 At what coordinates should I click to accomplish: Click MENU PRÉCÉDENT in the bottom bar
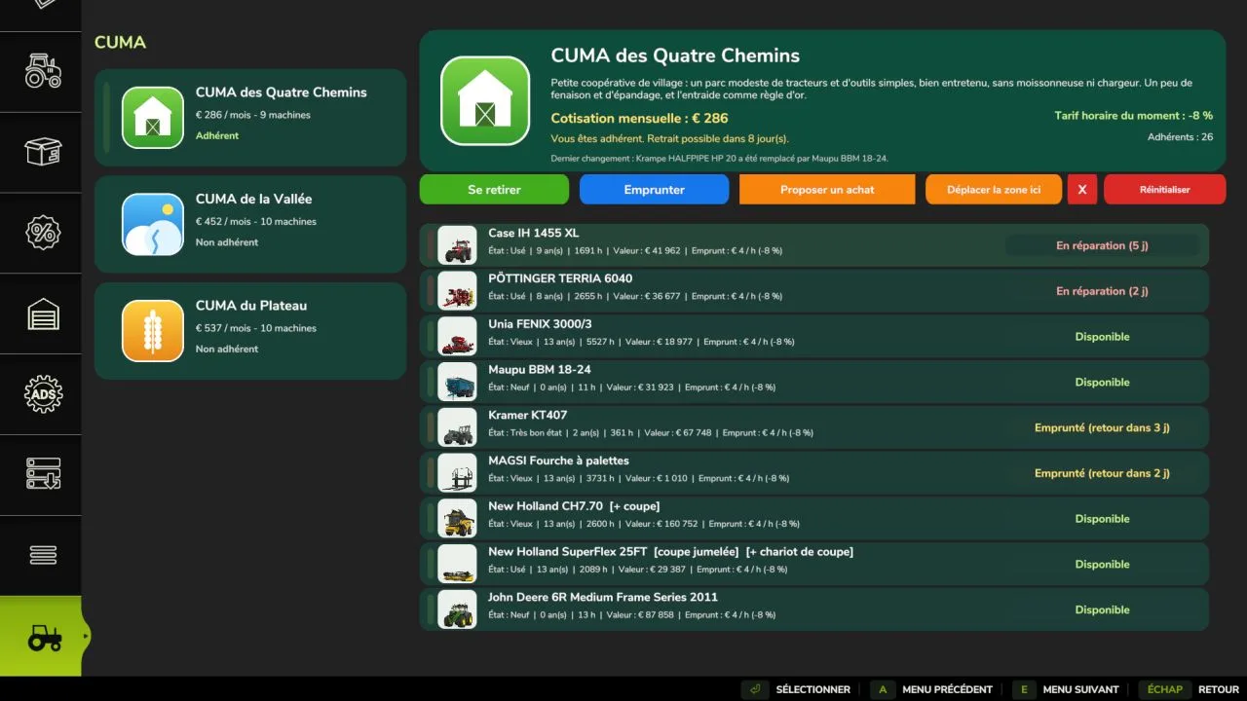(932, 689)
